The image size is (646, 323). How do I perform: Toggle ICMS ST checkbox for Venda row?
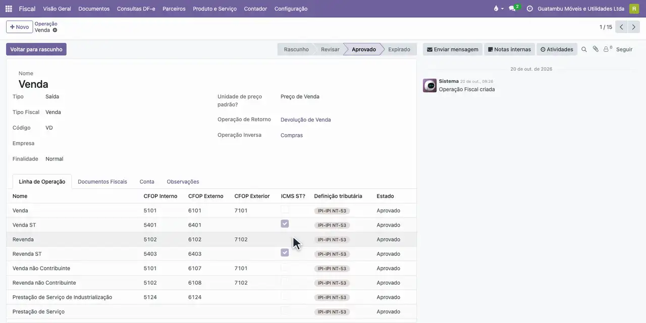(285, 209)
